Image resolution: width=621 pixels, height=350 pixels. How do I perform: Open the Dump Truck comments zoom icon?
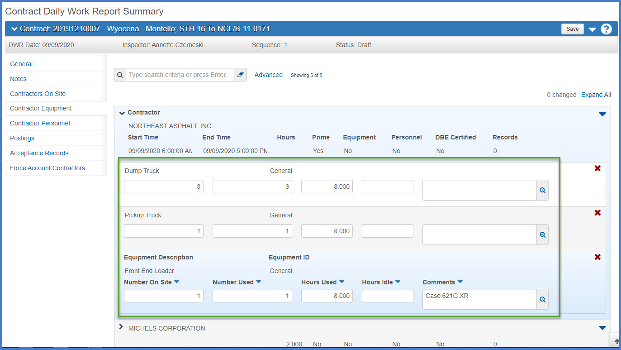pos(543,191)
